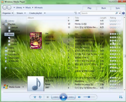The image size is (126, 102).
Task: Go to previous track button
Action: pyautogui.click(x=55, y=97)
